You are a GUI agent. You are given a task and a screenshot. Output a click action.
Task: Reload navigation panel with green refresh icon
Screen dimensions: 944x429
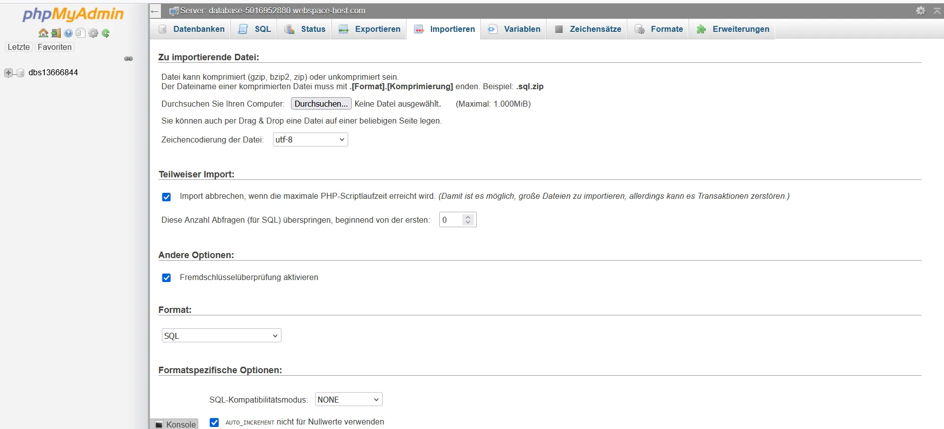(x=106, y=33)
